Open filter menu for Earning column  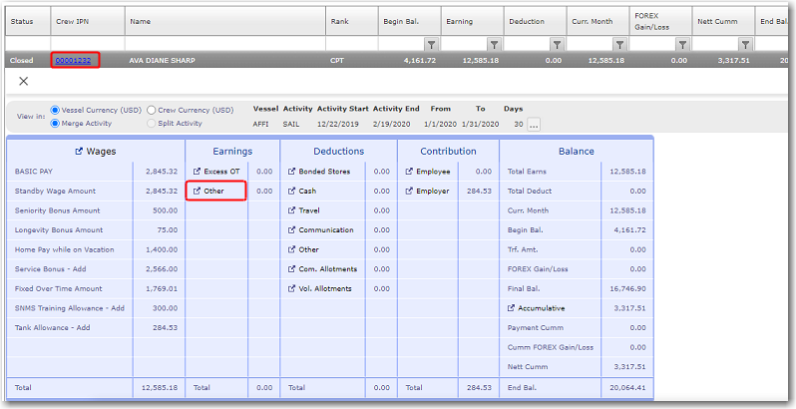click(493, 45)
